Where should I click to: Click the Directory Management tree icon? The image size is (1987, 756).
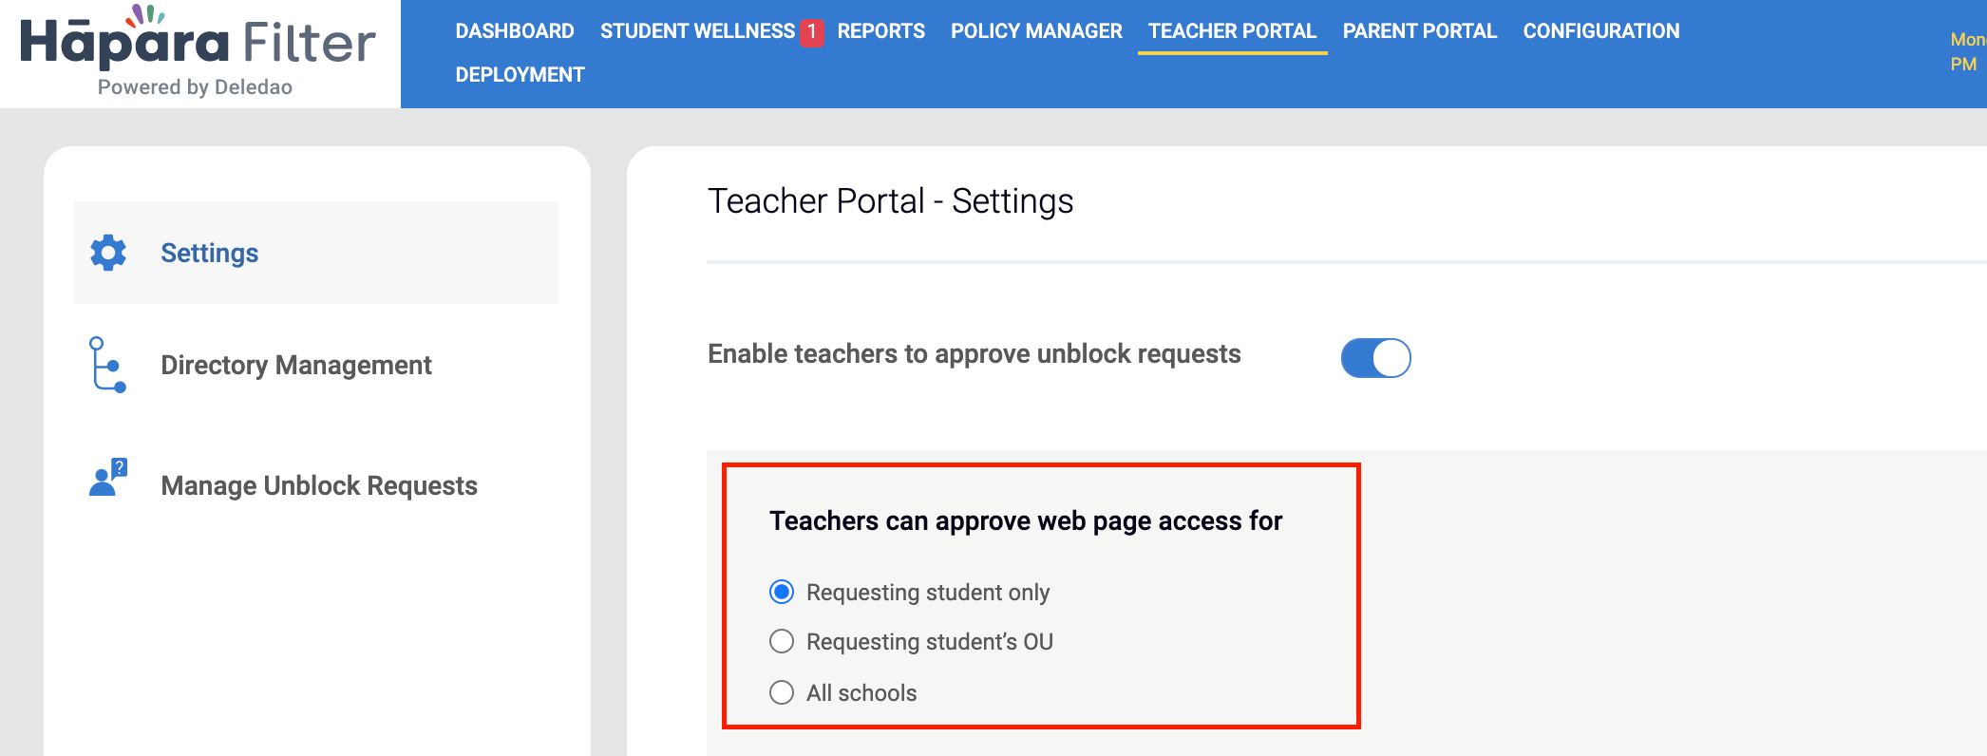pyautogui.click(x=107, y=365)
